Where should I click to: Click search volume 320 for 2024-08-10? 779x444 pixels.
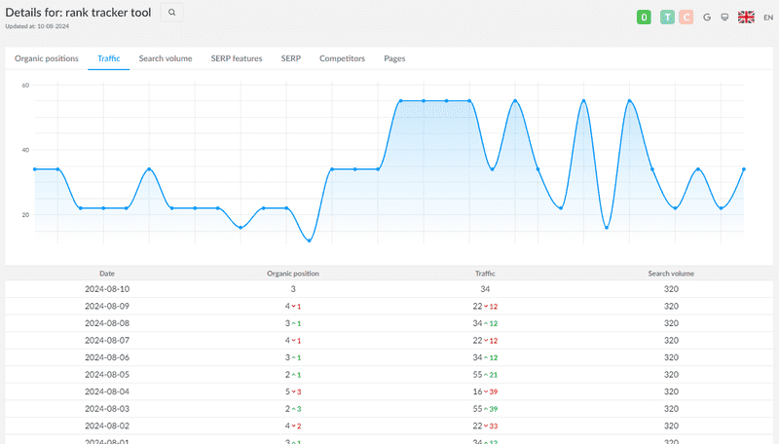tap(671, 289)
